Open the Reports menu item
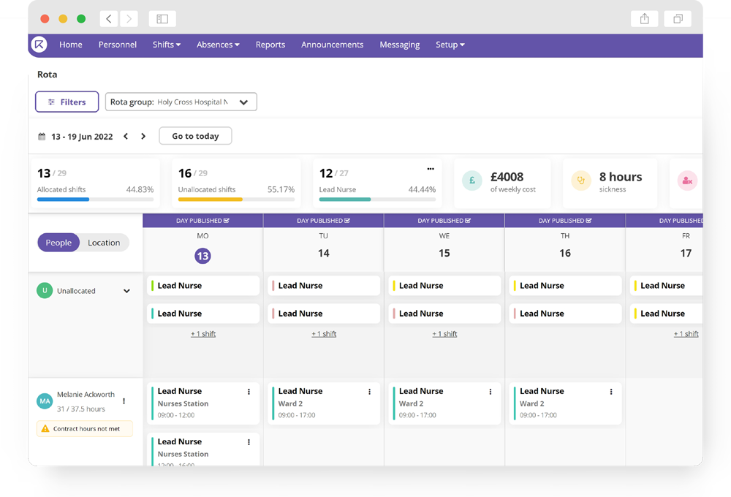The width and height of the screenshot is (731, 497). coord(270,45)
